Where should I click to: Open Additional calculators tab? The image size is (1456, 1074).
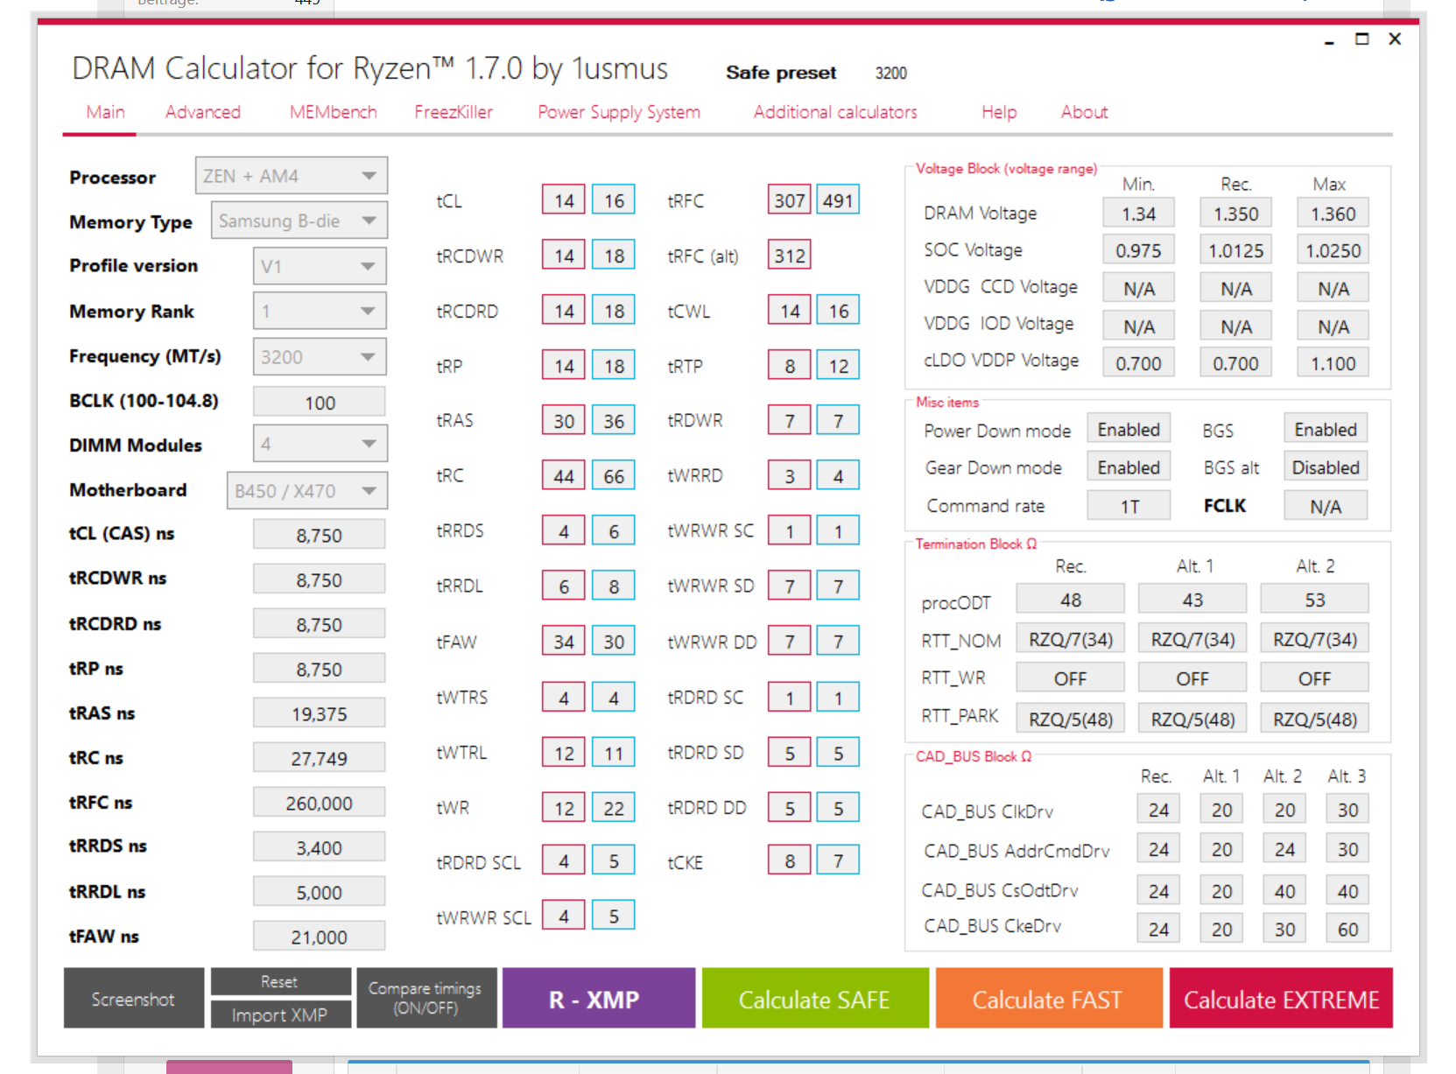point(835,112)
